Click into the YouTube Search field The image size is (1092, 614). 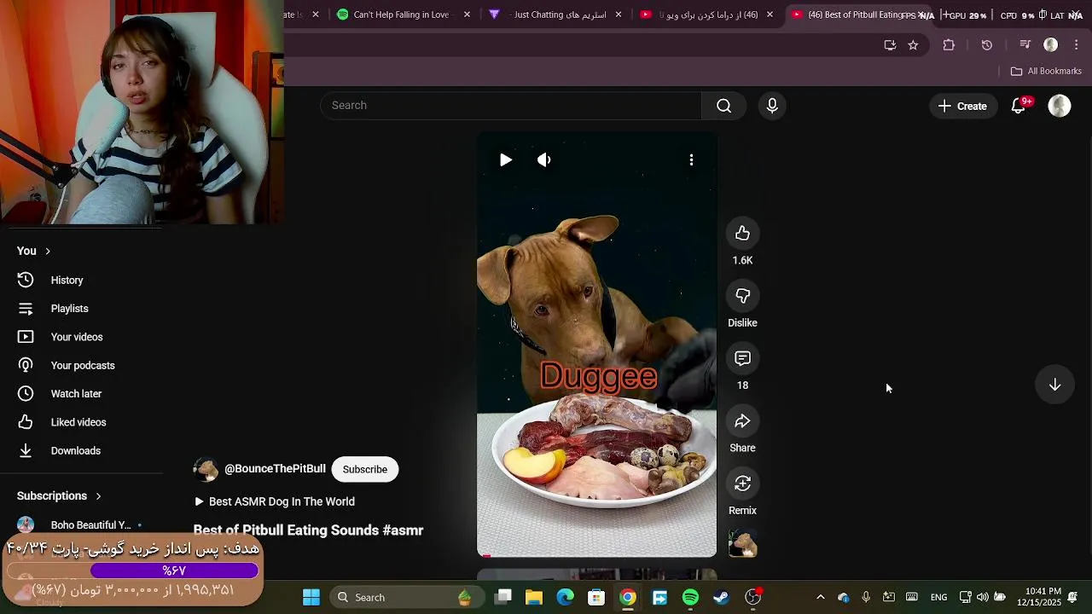pos(510,105)
